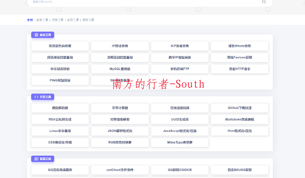Open the 字节计算器 tool
The image size is (305, 178).
(x=120, y=108)
